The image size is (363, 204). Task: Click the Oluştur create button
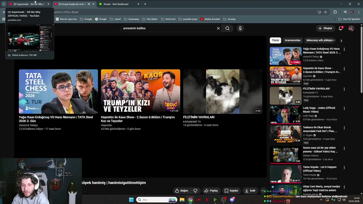click(325, 28)
